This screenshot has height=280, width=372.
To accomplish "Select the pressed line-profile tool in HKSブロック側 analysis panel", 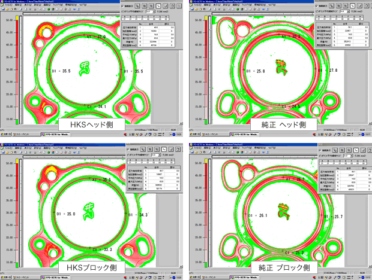I will [164, 150].
